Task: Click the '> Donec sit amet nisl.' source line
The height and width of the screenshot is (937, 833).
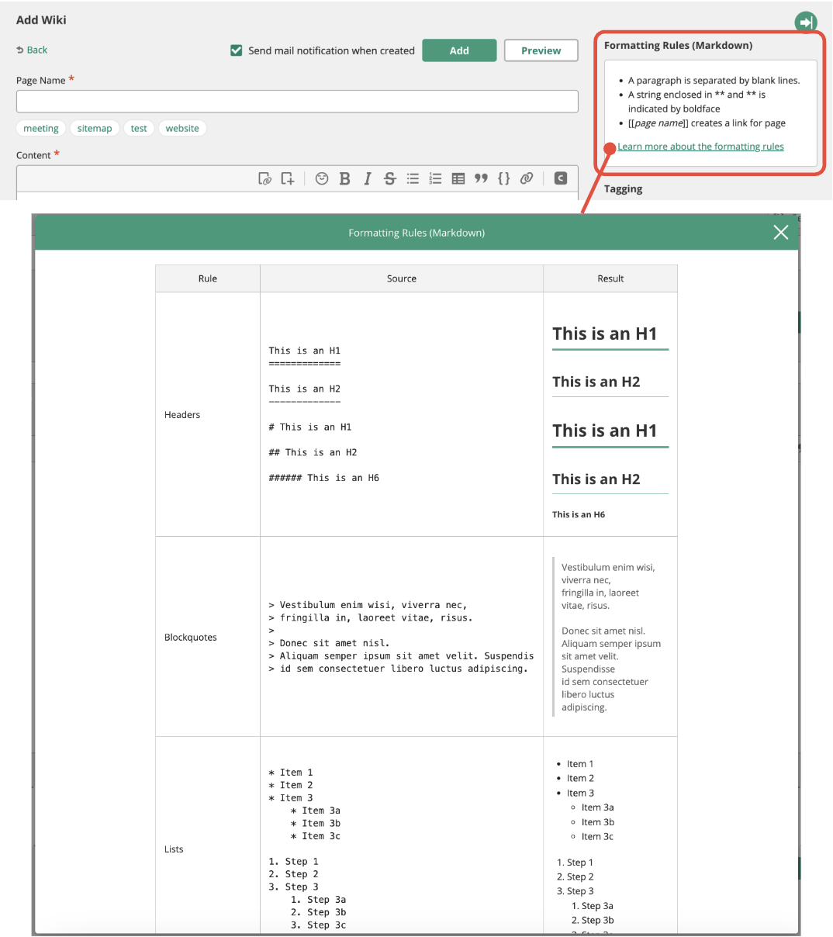Action: point(329,643)
